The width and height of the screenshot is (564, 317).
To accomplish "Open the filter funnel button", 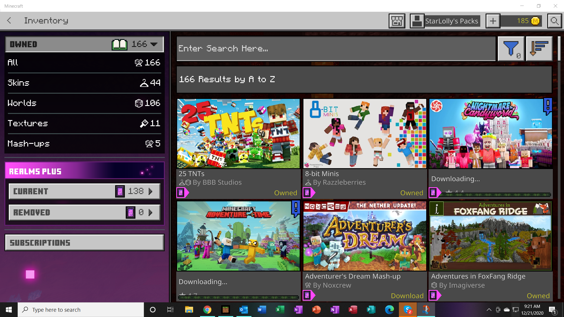I will tap(511, 49).
